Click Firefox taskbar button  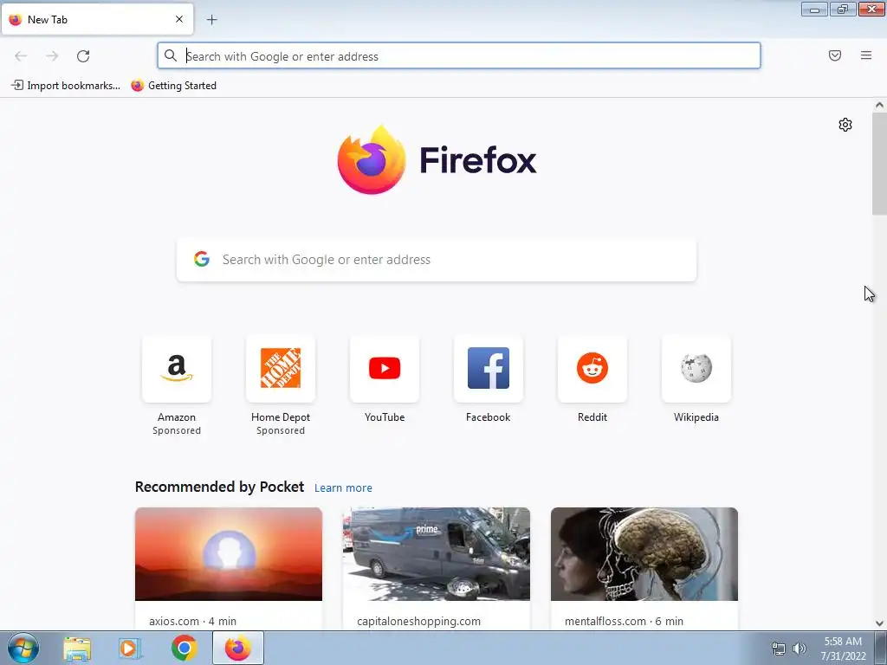(x=238, y=648)
